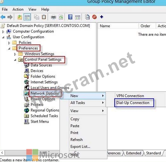The image size is (166, 162).
Task: Select the Internet Settings globe icon
Action: (x=27, y=82)
